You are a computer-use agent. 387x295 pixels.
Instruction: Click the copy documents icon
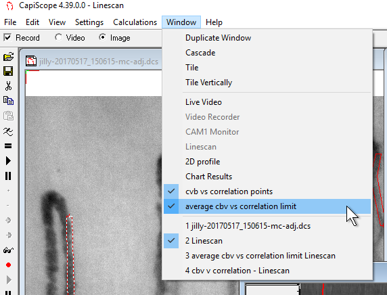coord(8,101)
